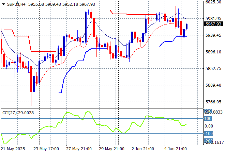The image size is (225, 153).
Task: Click the 2 Jun 21:00 time label
Action: tap(143, 149)
